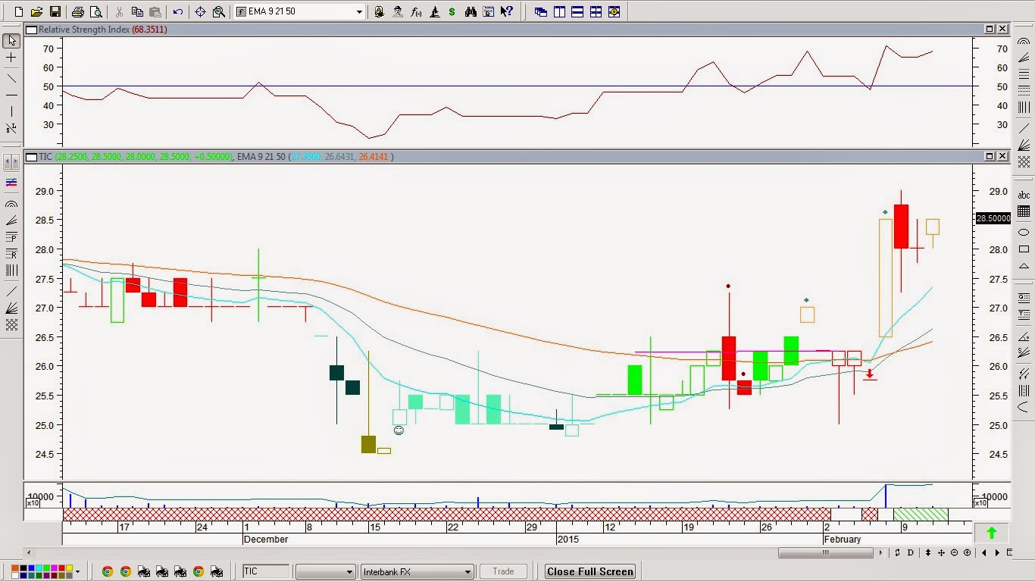Click the zoom out minus icon below chart

955,552
